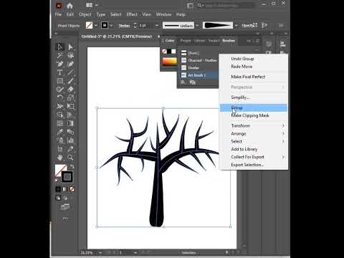
Task: Choose Add to Library
Action: tap(254, 149)
